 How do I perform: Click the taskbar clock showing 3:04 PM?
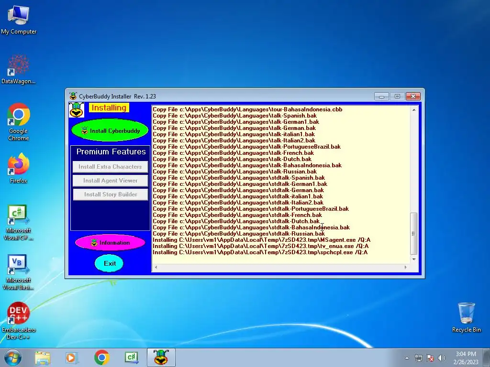(x=466, y=358)
